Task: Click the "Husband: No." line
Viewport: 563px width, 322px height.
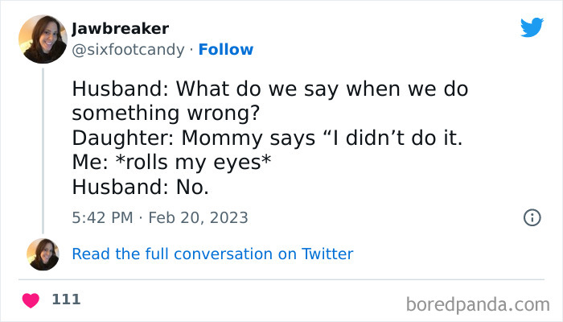Action: (140, 187)
